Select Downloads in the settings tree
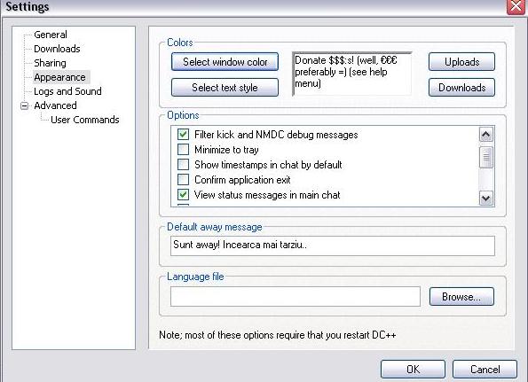This screenshot has height=382, width=528. [x=57, y=49]
